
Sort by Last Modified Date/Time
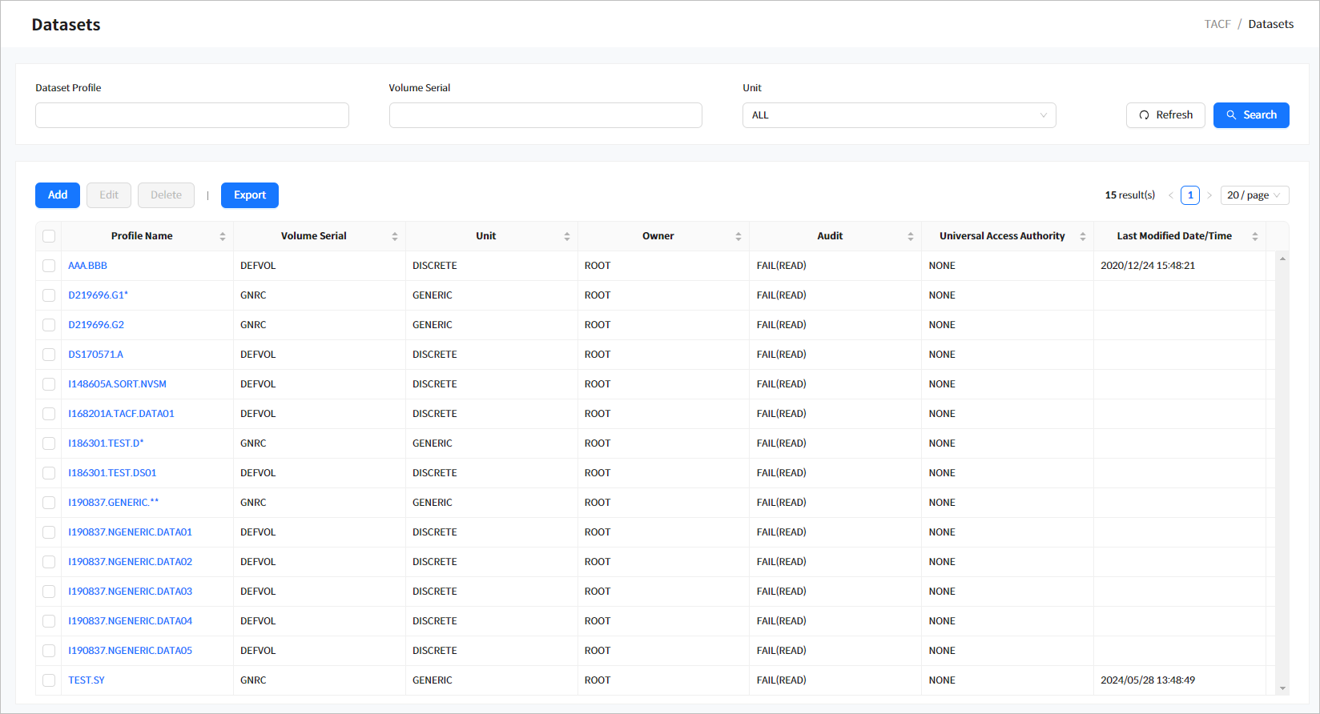tap(1254, 236)
